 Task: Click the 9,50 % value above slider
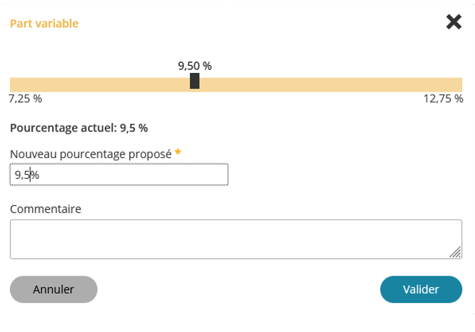[x=194, y=66]
